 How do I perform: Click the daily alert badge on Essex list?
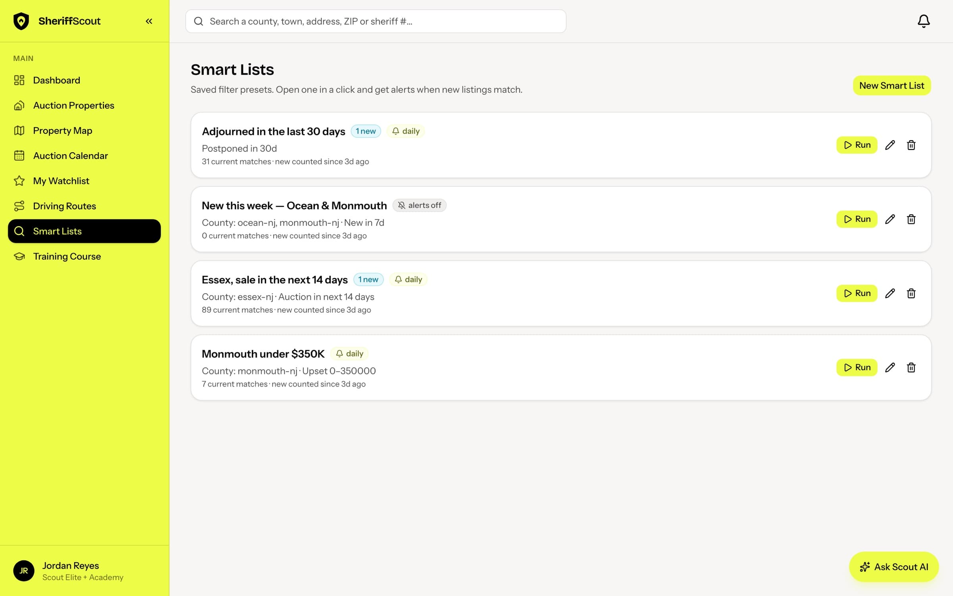tap(408, 279)
